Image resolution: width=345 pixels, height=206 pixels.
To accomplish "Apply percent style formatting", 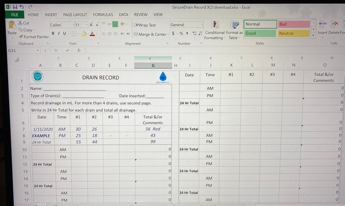I will (x=181, y=34).
